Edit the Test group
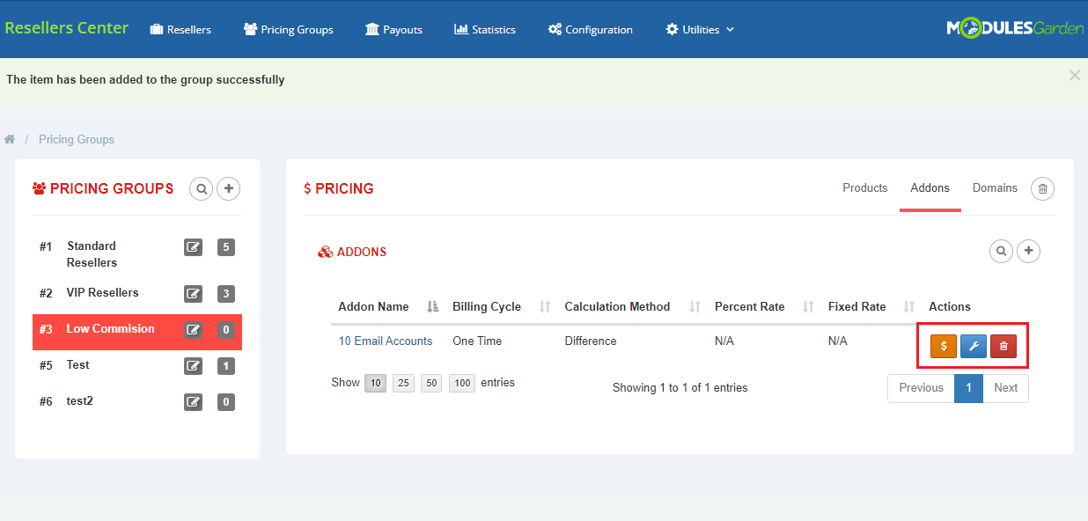This screenshot has height=521, width=1088. [x=193, y=366]
